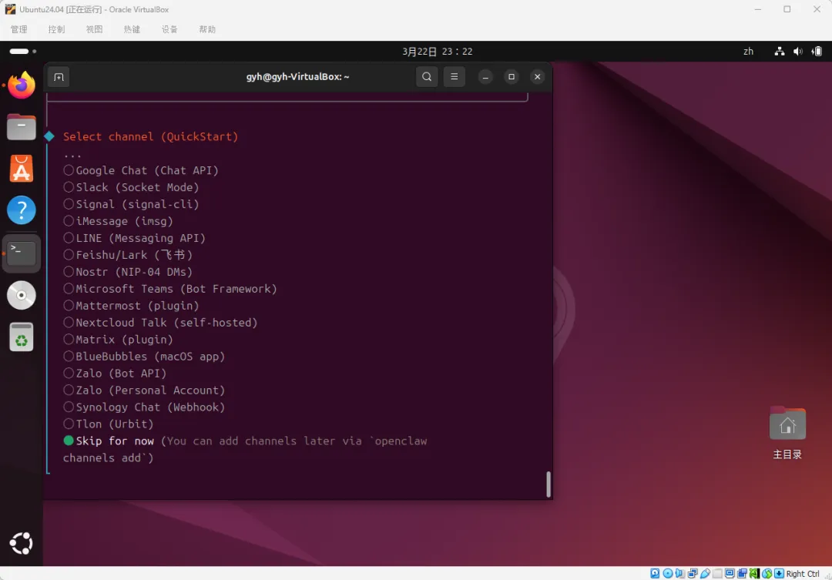The width and height of the screenshot is (832, 580).
Task: Open the 设备 menu in VirtualBox
Action: [x=169, y=30]
